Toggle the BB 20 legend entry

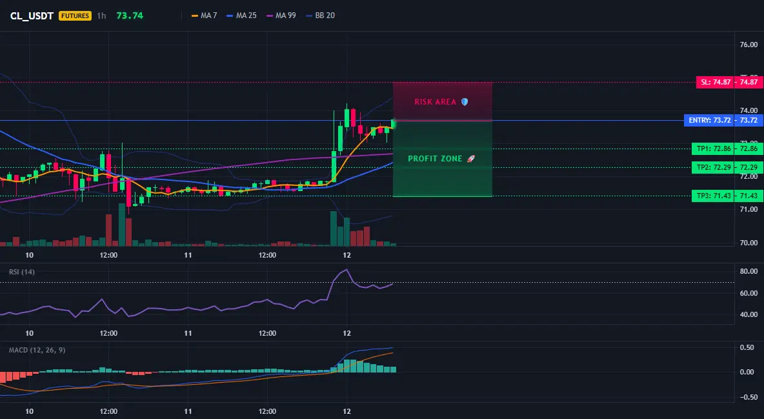(x=320, y=15)
